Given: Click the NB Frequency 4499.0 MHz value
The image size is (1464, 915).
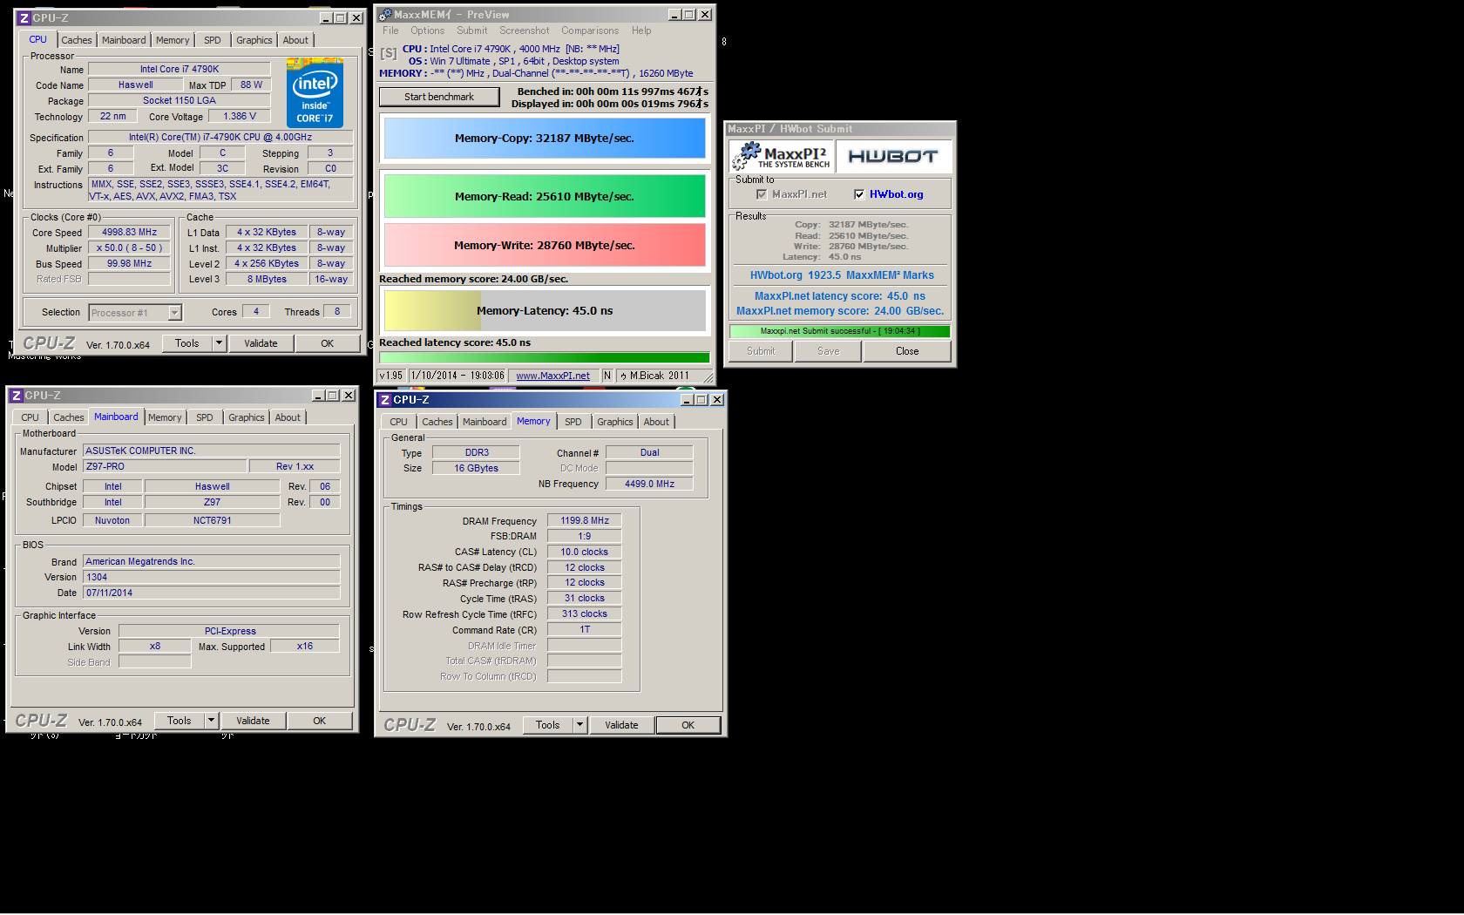Looking at the screenshot, I should tap(649, 484).
